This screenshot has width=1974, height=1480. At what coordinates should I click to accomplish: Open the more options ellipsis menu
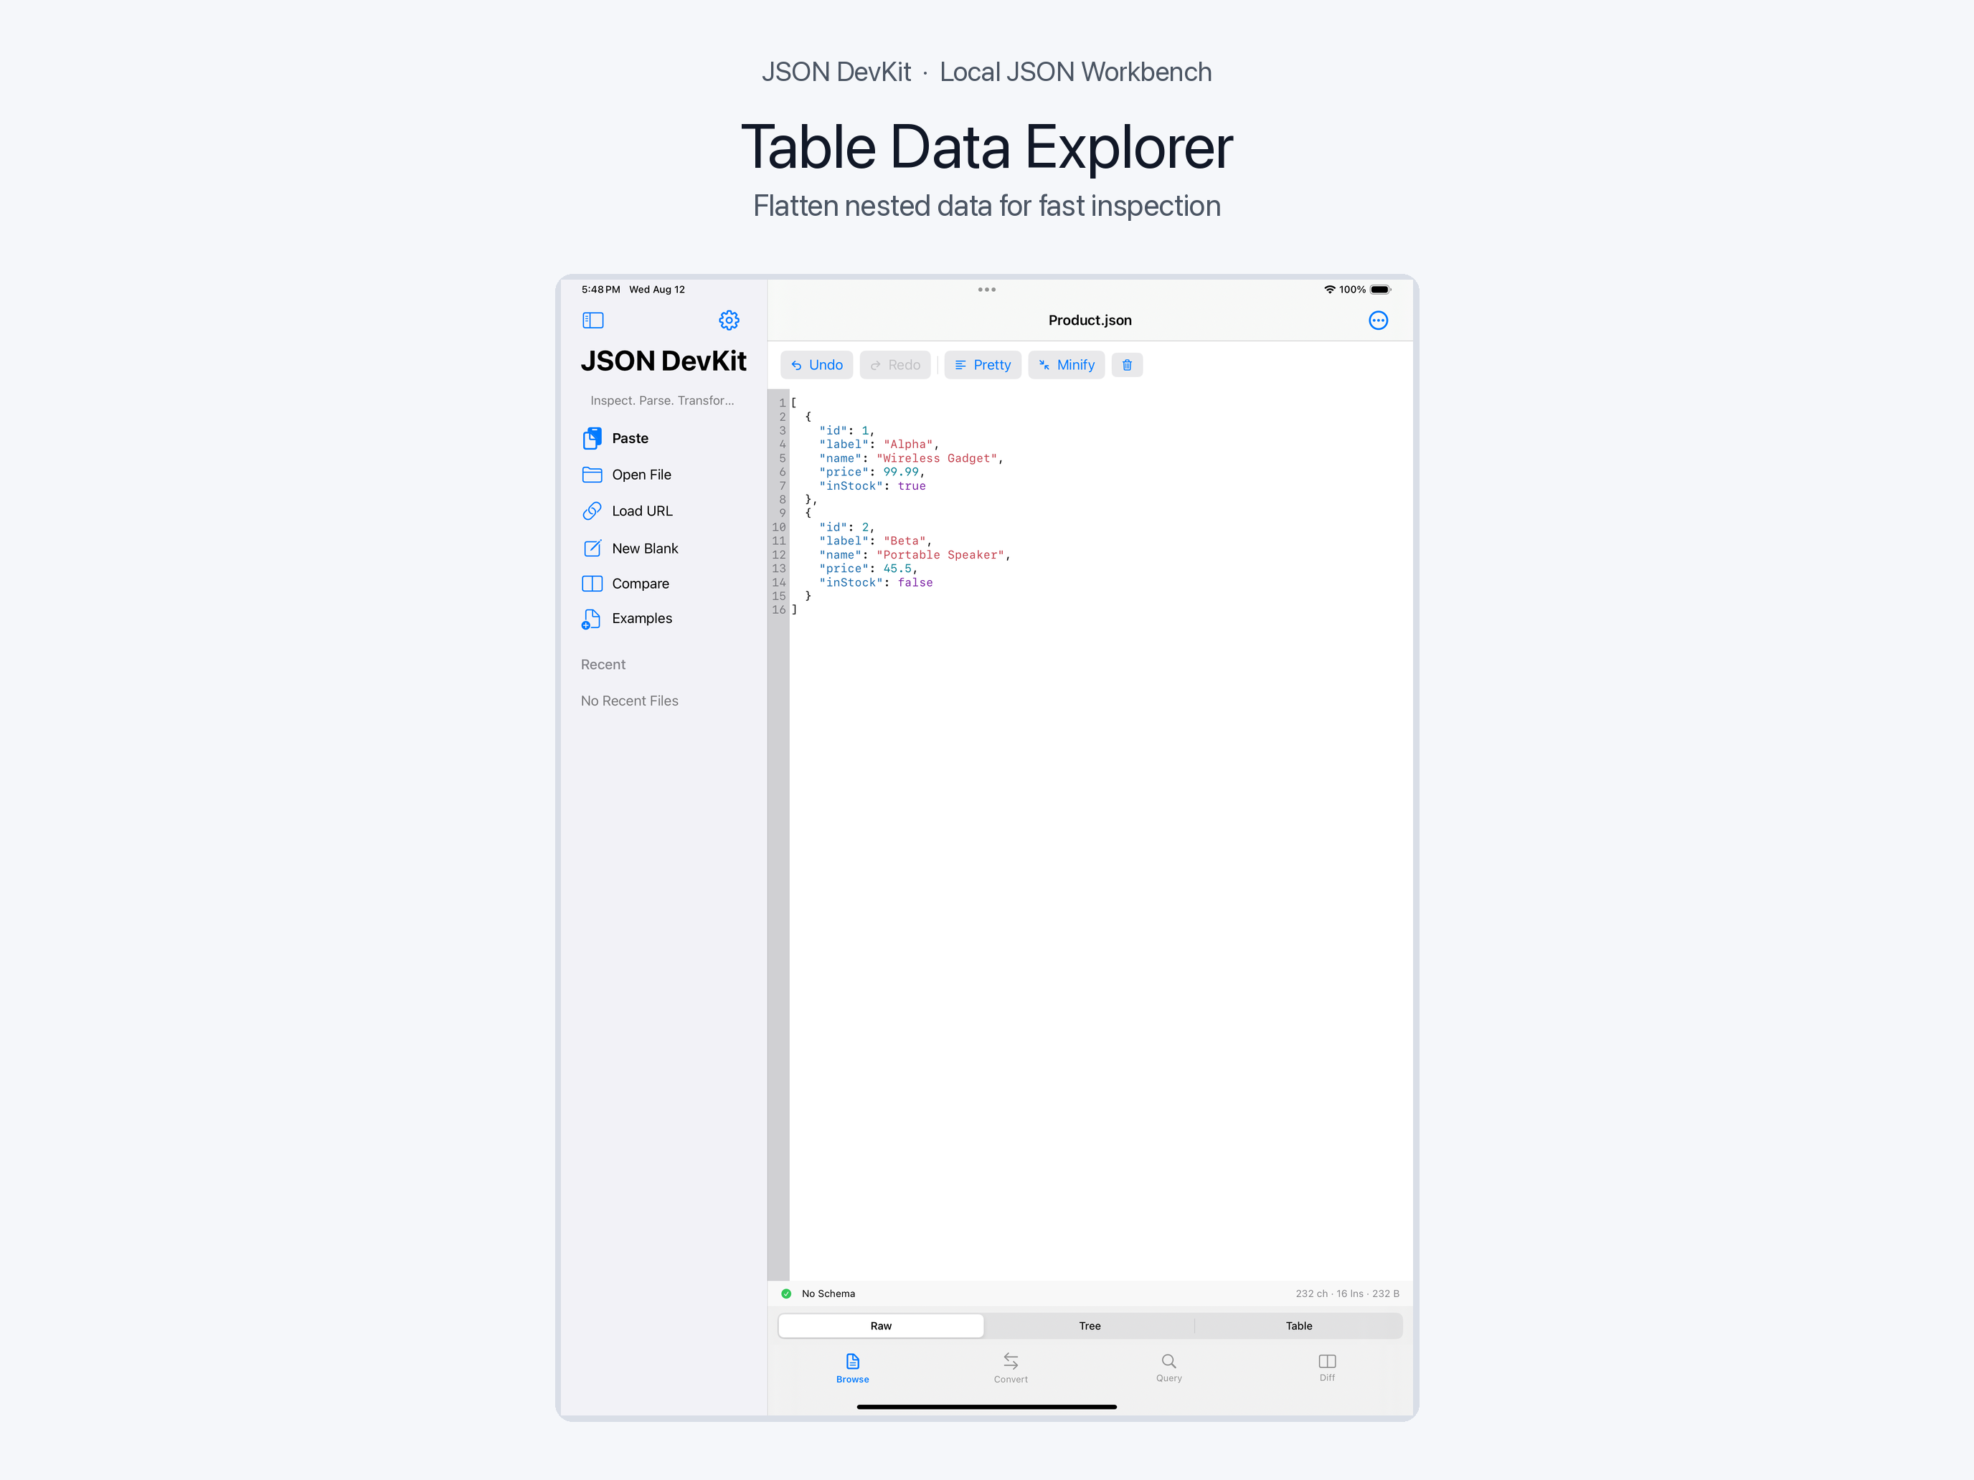tap(1378, 321)
